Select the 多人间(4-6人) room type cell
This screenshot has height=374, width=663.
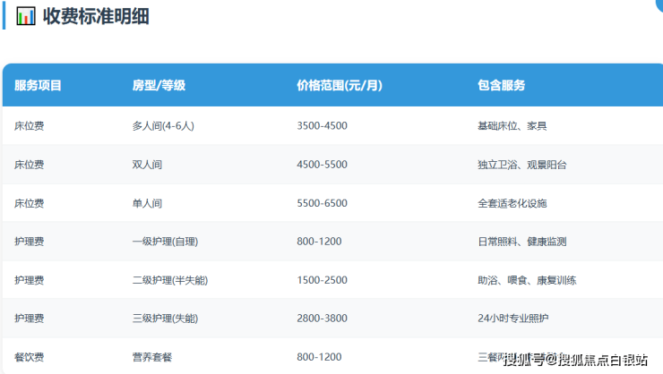[x=163, y=126]
